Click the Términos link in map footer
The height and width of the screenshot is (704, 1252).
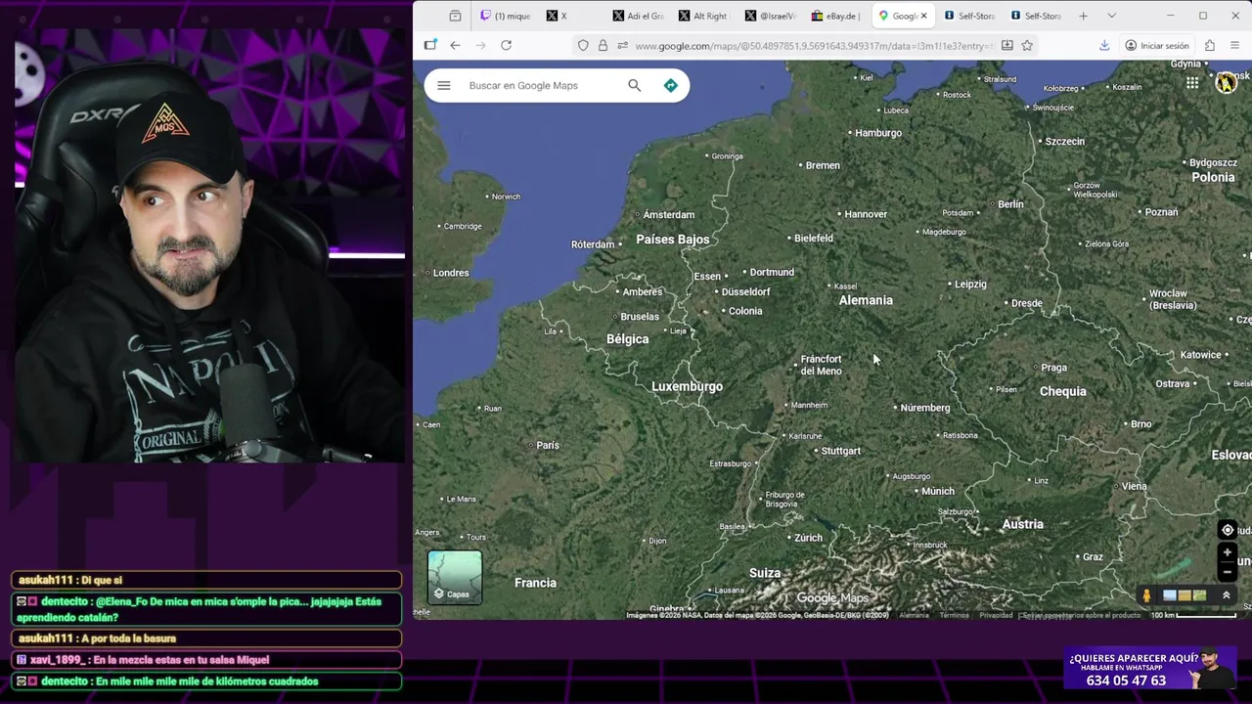click(x=954, y=615)
